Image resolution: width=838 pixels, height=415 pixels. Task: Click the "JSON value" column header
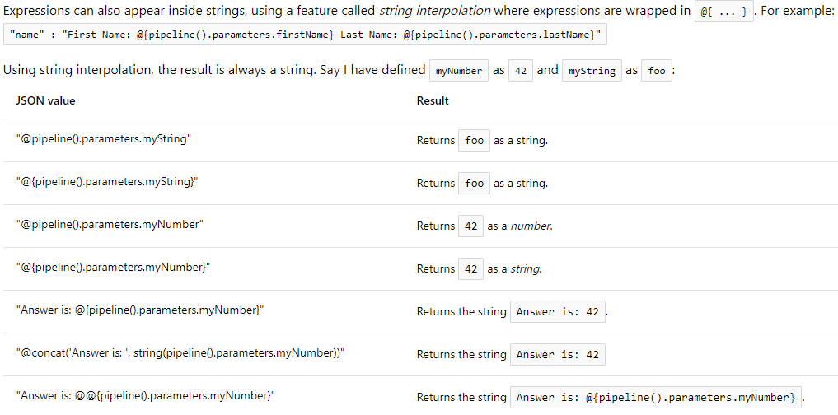pyautogui.click(x=45, y=100)
